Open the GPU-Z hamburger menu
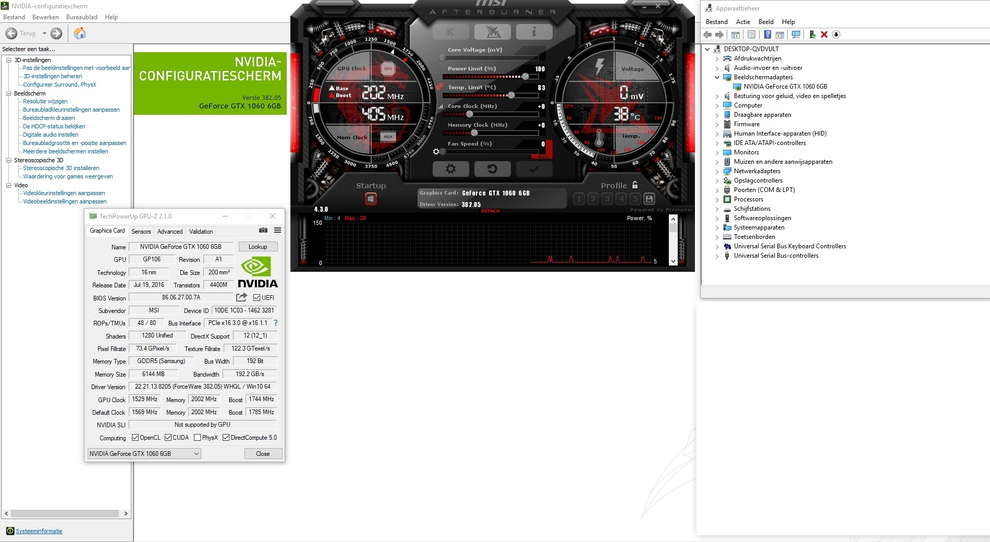990x542 pixels. [x=278, y=231]
